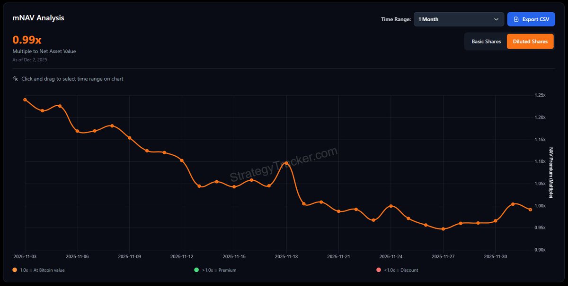
Task: Click the data point at 2025-11-03
Action: coord(25,100)
